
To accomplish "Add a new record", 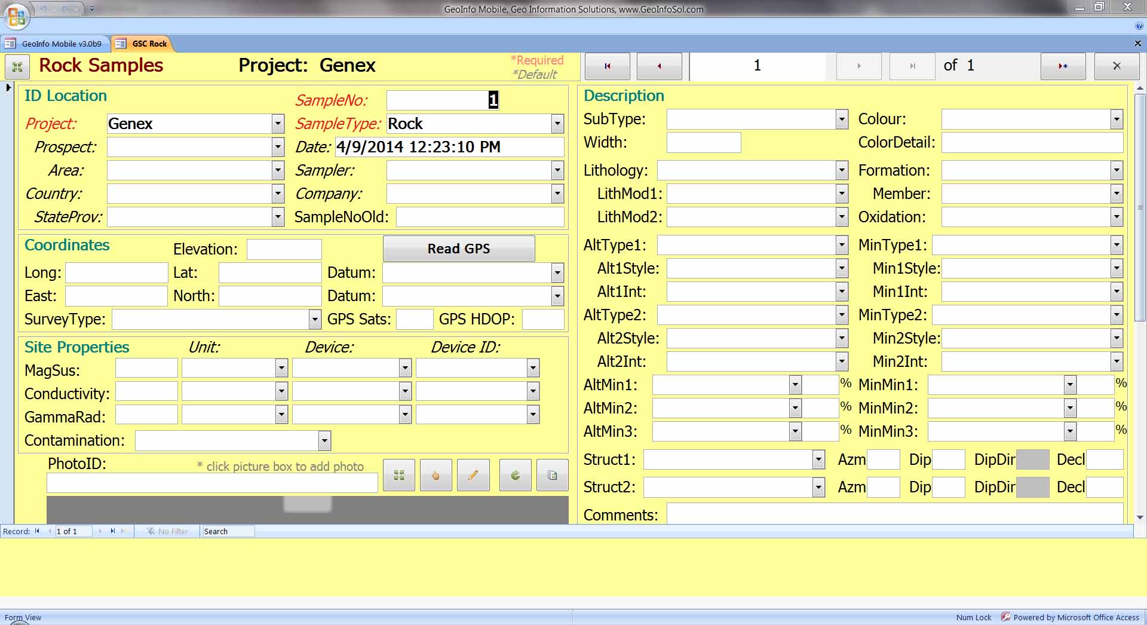I will tap(1063, 66).
